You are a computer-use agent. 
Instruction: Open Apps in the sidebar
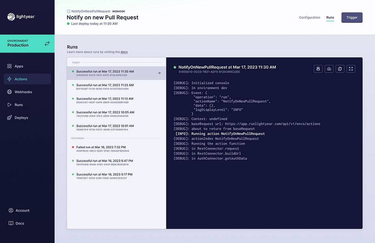[27, 66]
